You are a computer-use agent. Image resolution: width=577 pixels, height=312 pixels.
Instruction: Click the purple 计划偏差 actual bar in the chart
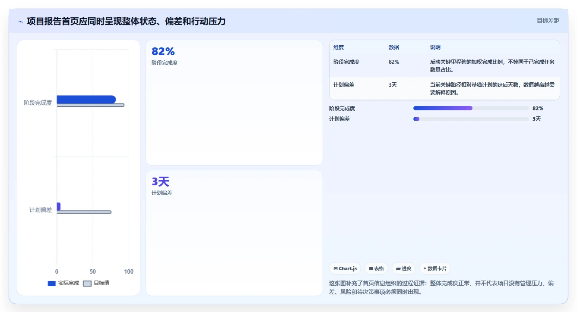click(59, 206)
